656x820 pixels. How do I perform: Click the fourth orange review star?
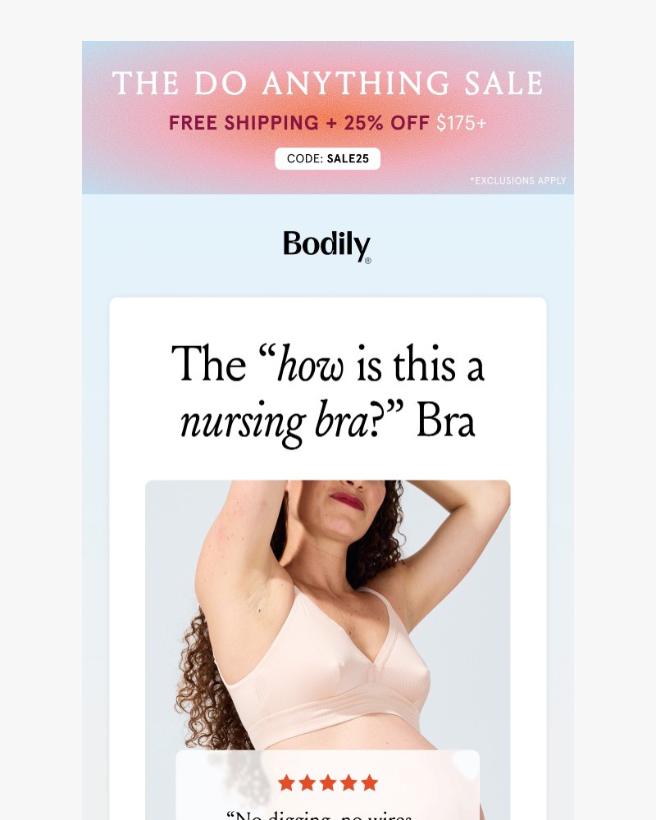point(348,783)
